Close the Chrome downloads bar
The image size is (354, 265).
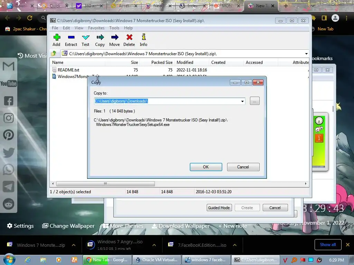point(348,245)
